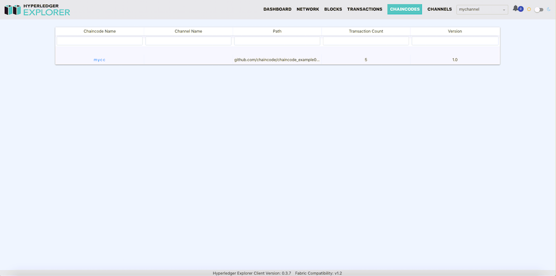The width and height of the screenshot is (556, 276).
Task: Open the notifications bell icon
Action: (515, 9)
